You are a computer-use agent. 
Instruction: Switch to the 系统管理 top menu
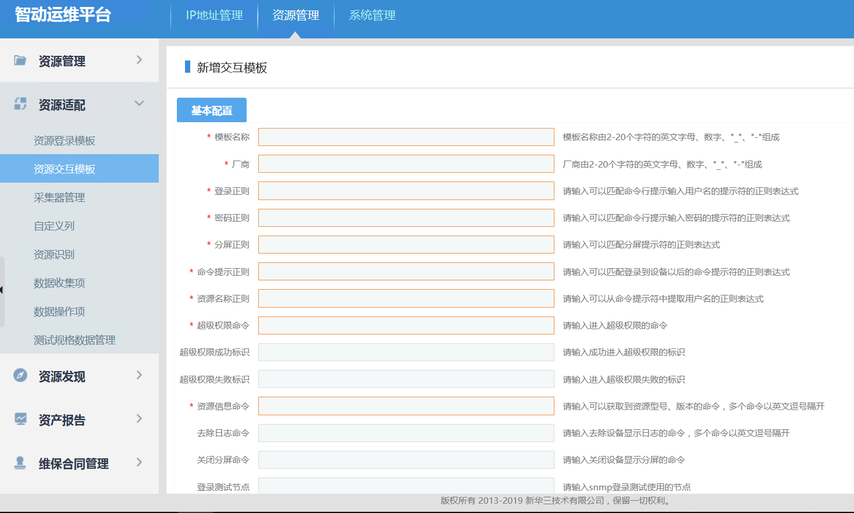tap(372, 16)
